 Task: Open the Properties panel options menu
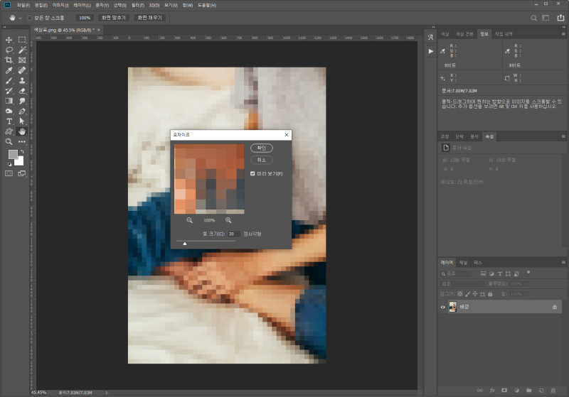(x=563, y=136)
